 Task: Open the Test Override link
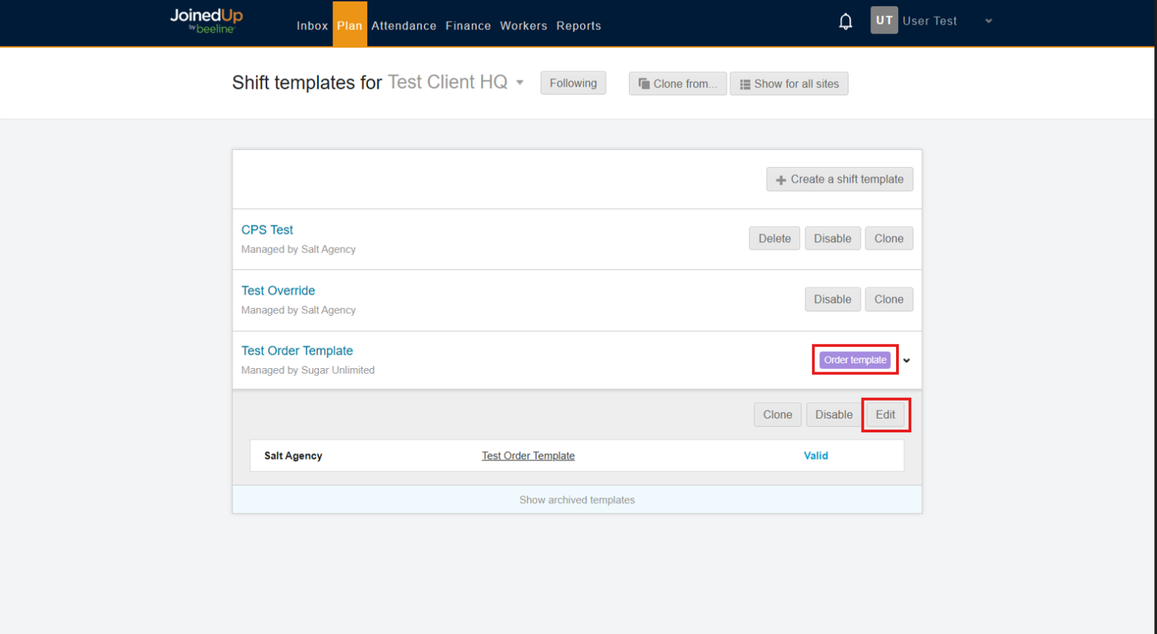tap(278, 291)
